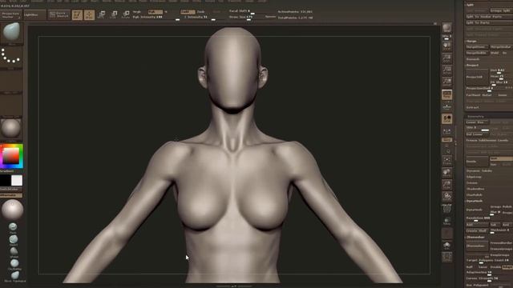513x288 pixels.
Task: Toggle the Groups option in DynaMesh
Action: [x=496, y=207]
